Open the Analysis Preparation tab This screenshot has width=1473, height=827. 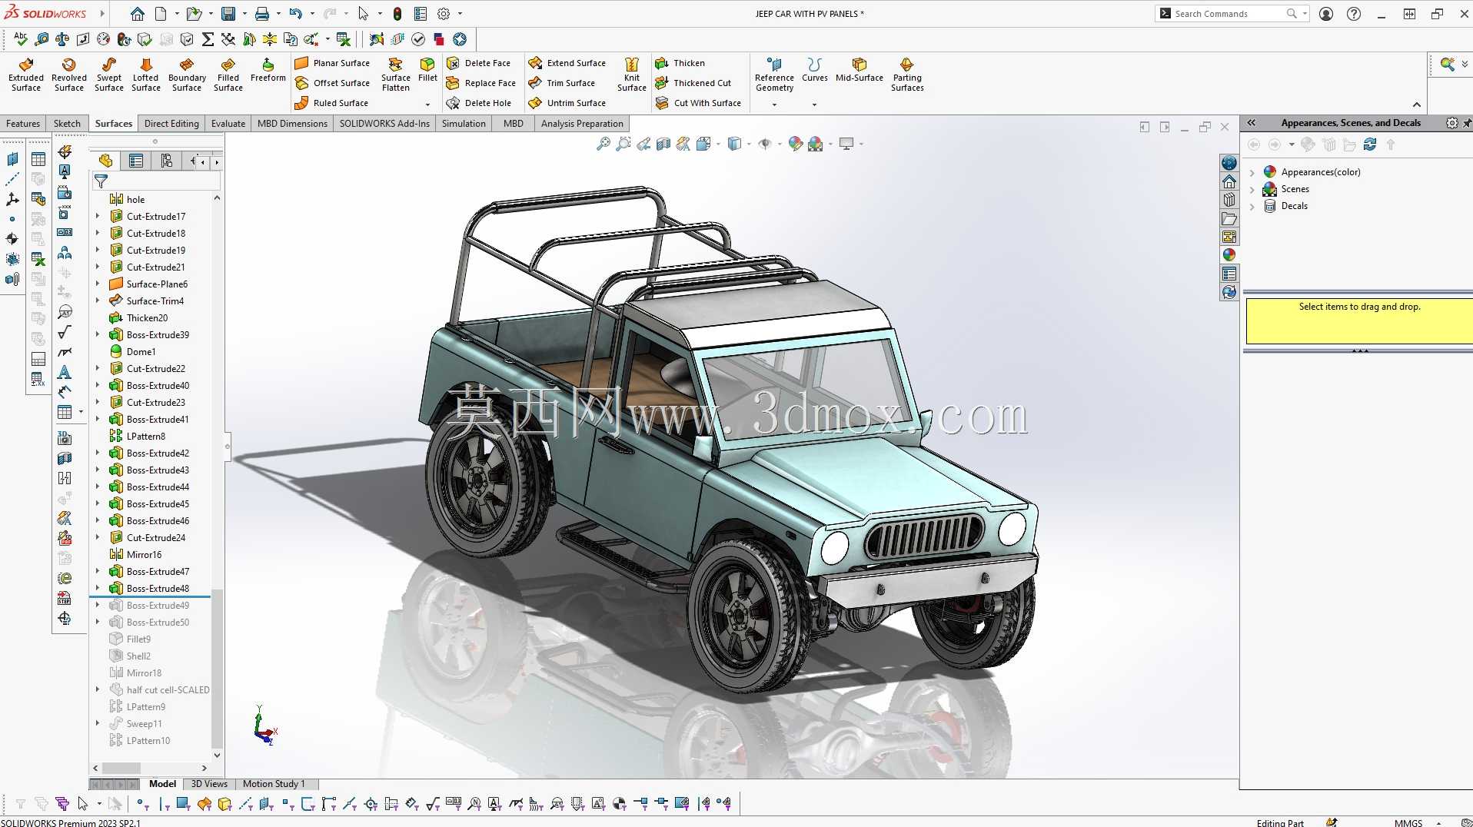pyautogui.click(x=582, y=124)
